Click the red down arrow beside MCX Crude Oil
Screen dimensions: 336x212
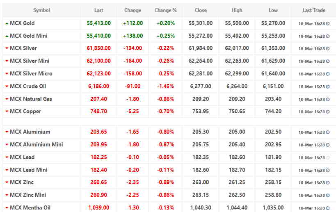tap(7, 87)
